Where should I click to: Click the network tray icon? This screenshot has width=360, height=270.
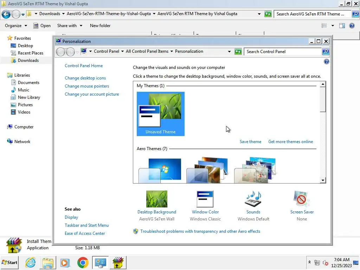click(317, 263)
